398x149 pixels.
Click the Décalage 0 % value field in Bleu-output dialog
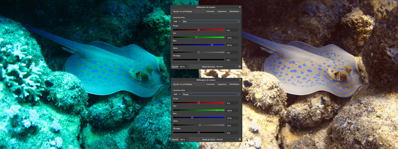(x=232, y=60)
